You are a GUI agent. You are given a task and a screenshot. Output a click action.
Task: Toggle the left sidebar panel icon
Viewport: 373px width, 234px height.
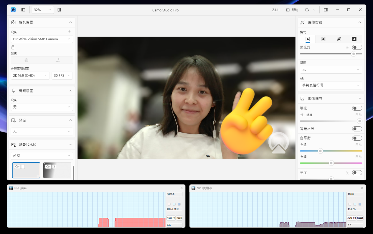pos(23,10)
